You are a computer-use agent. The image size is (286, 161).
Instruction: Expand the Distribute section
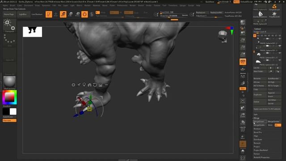click(258, 140)
